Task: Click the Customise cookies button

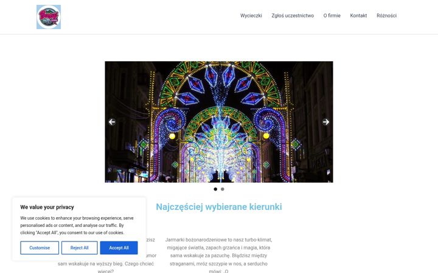Action: (40, 248)
